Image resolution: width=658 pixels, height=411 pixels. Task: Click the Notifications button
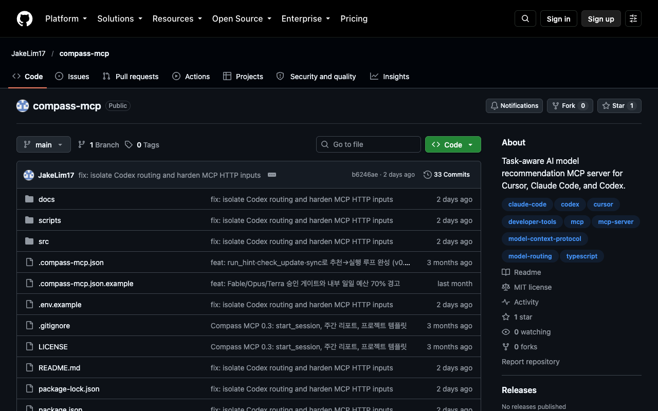[x=514, y=106]
